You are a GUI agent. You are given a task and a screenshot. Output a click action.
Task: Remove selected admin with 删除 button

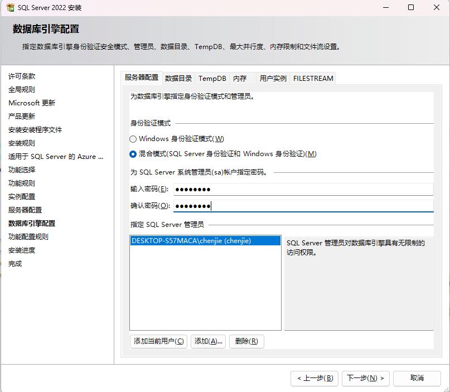point(246,341)
